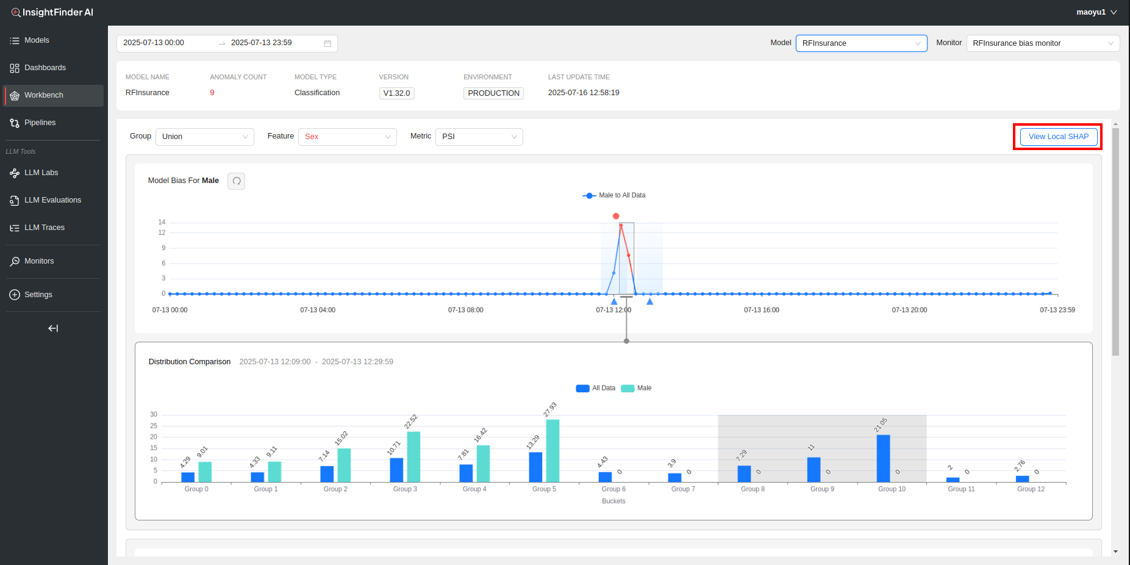
Task: Toggle the Male to All Data legend series
Action: [x=614, y=195]
